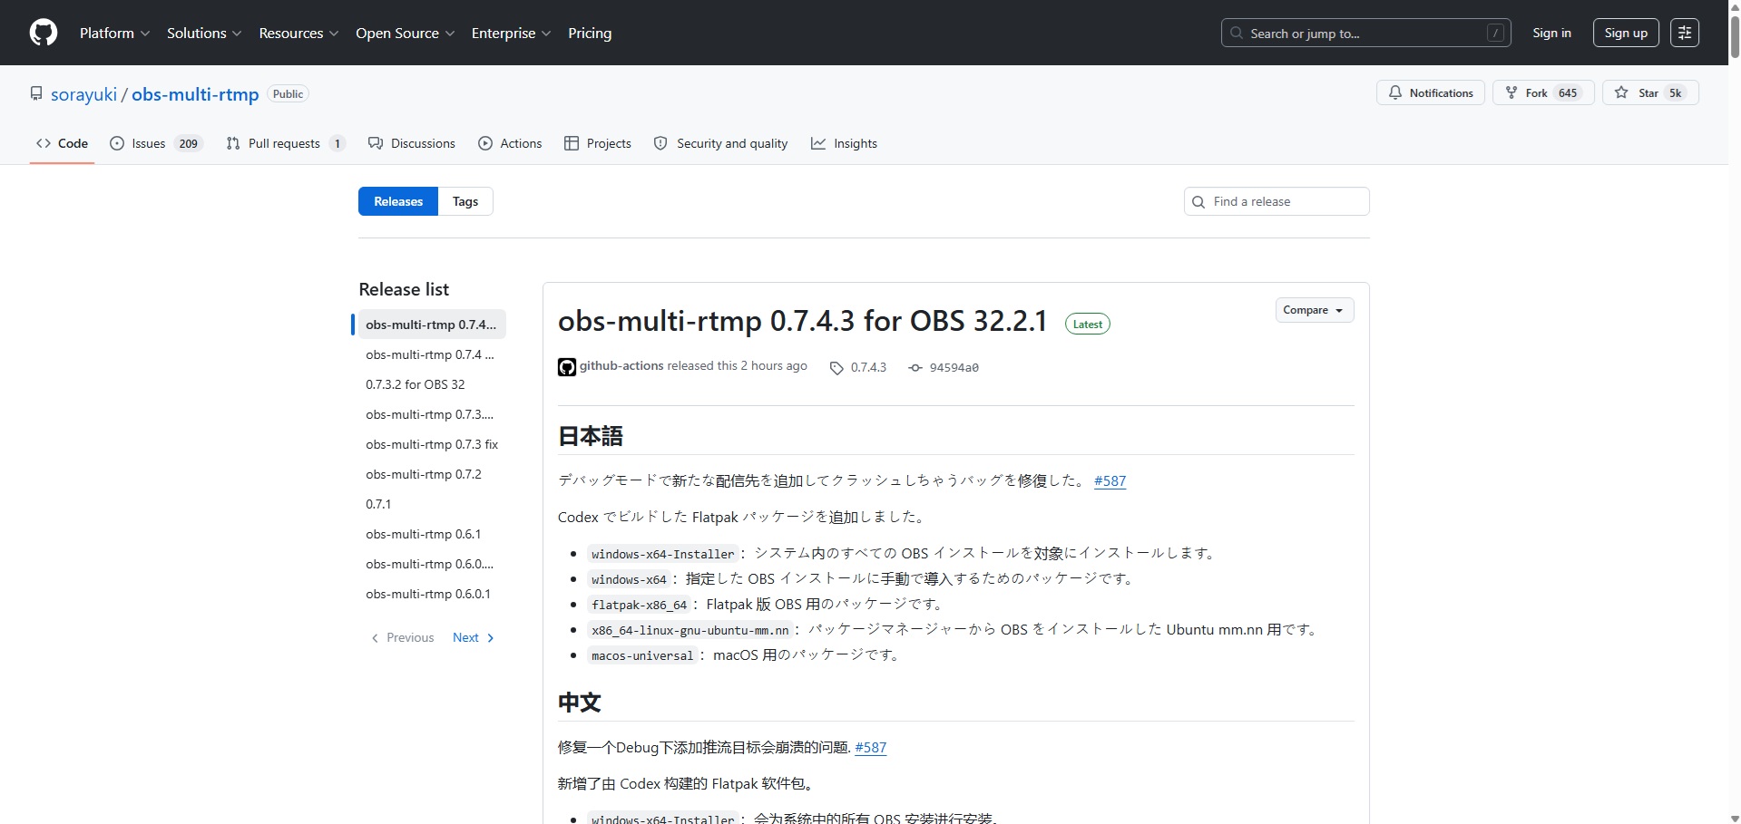Click the Discussions speech bubble icon

(x=376, y=143)
